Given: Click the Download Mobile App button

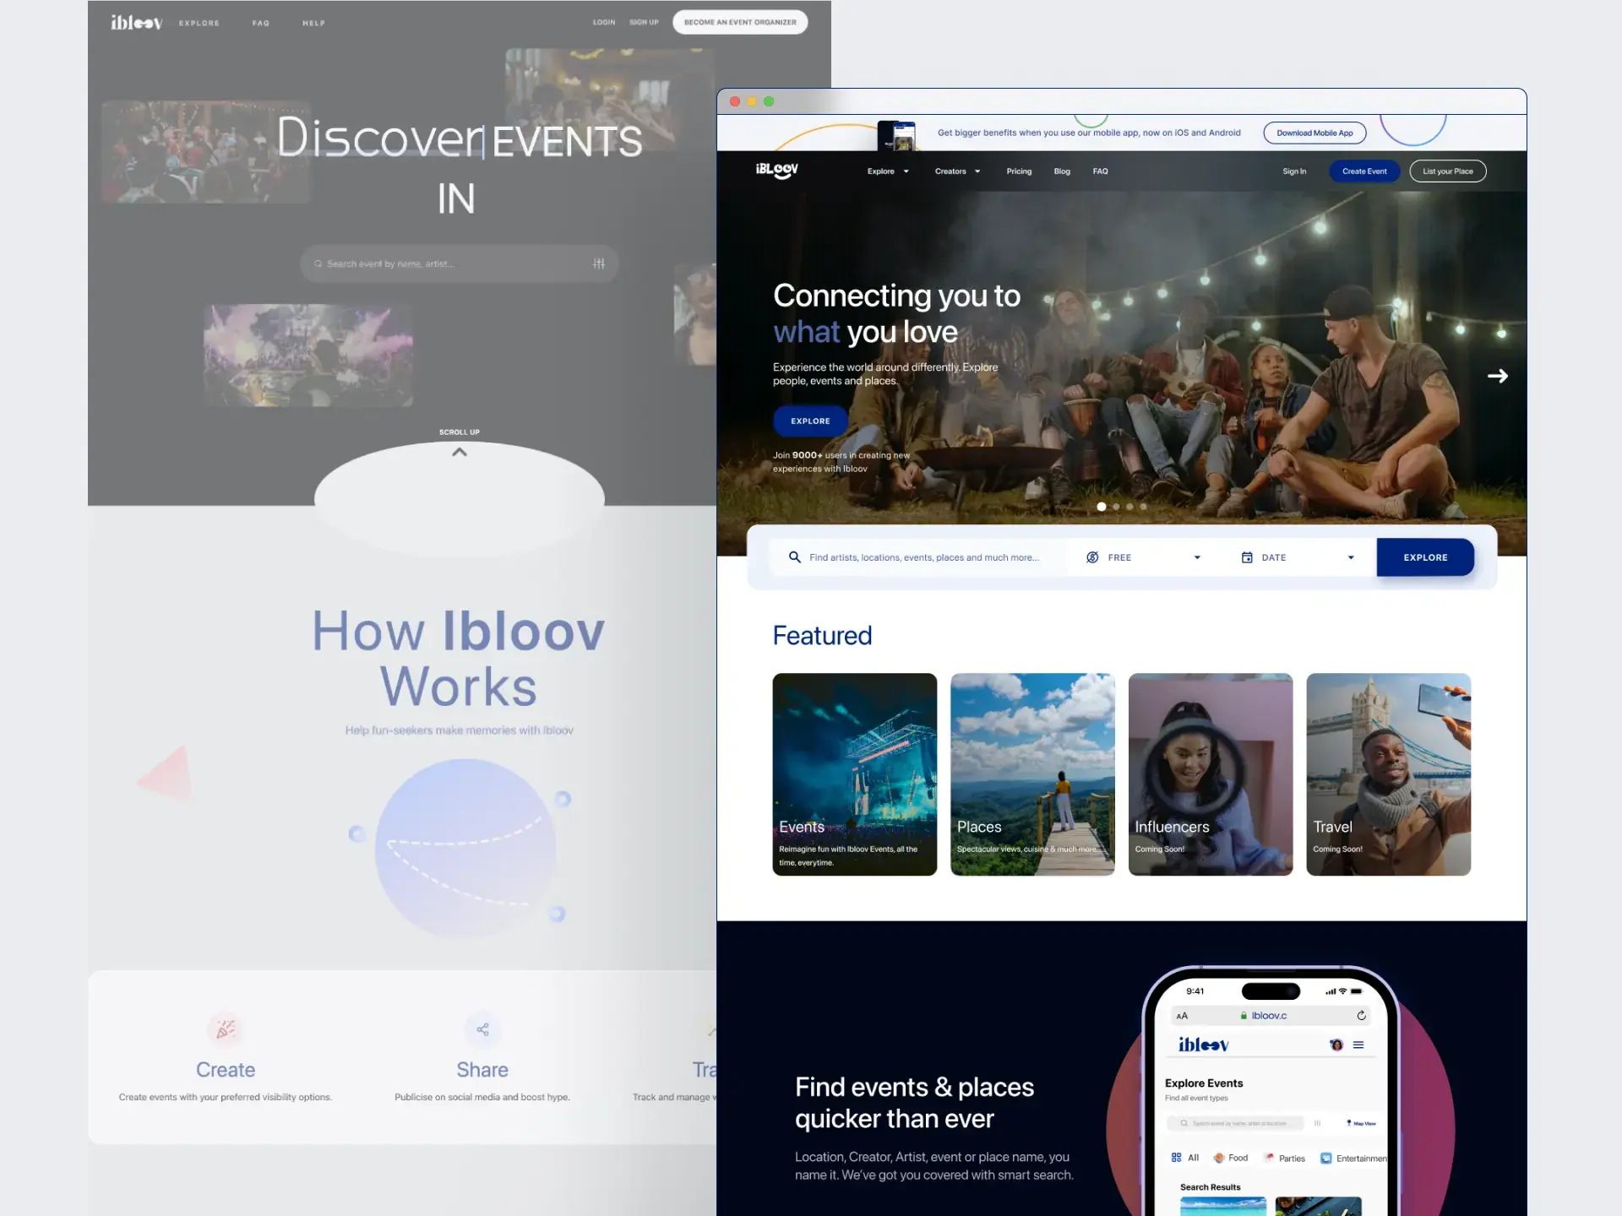Looking at the screenshot, I should click(1314, 133).
